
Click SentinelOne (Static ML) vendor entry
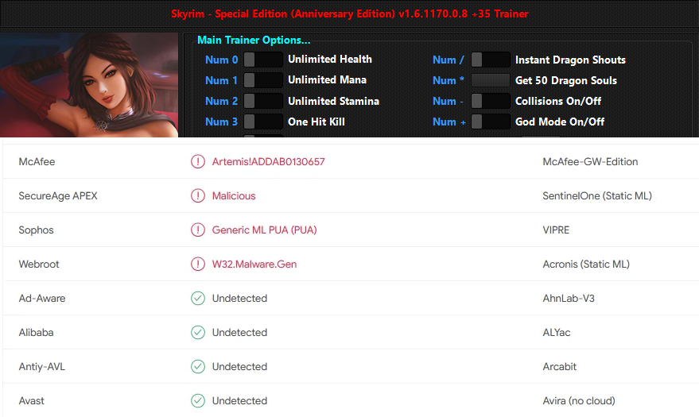point(597,196)
